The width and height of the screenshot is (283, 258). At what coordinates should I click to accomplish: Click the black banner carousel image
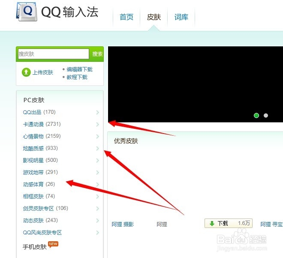(x=195, y=84)
